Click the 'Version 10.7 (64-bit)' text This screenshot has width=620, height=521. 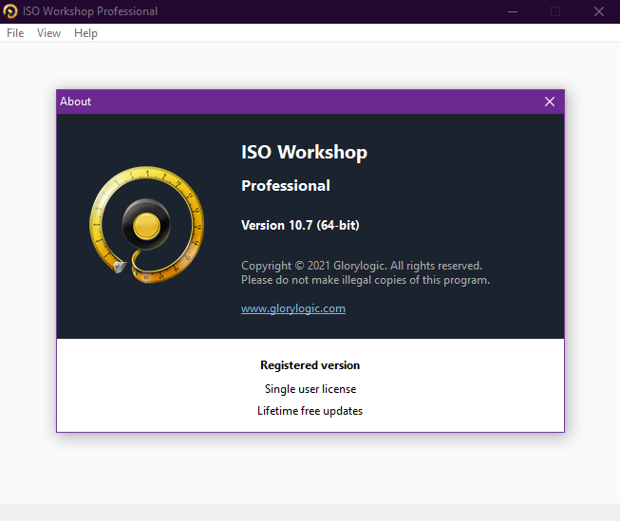pos(300,225)
